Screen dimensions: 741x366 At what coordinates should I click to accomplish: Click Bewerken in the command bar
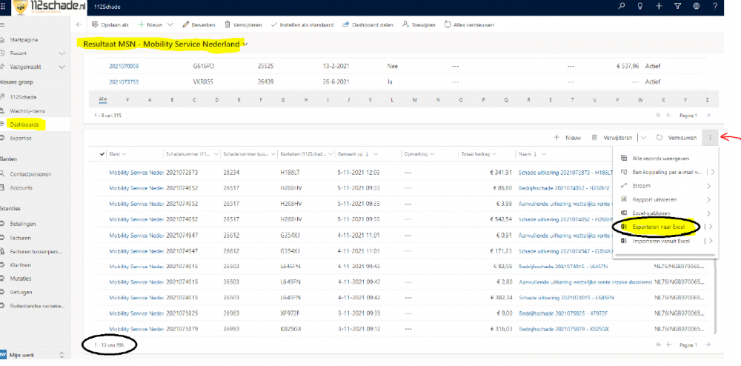[x=199, y=24]
